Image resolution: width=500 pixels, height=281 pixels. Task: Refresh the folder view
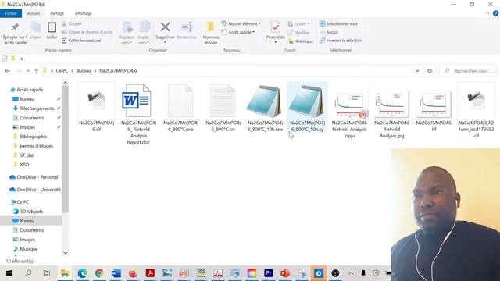pyautogui.click(x=430, y=71)
